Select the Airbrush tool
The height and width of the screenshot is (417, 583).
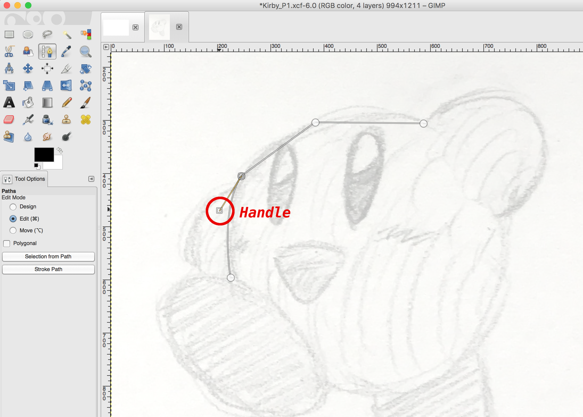point(28,120)
